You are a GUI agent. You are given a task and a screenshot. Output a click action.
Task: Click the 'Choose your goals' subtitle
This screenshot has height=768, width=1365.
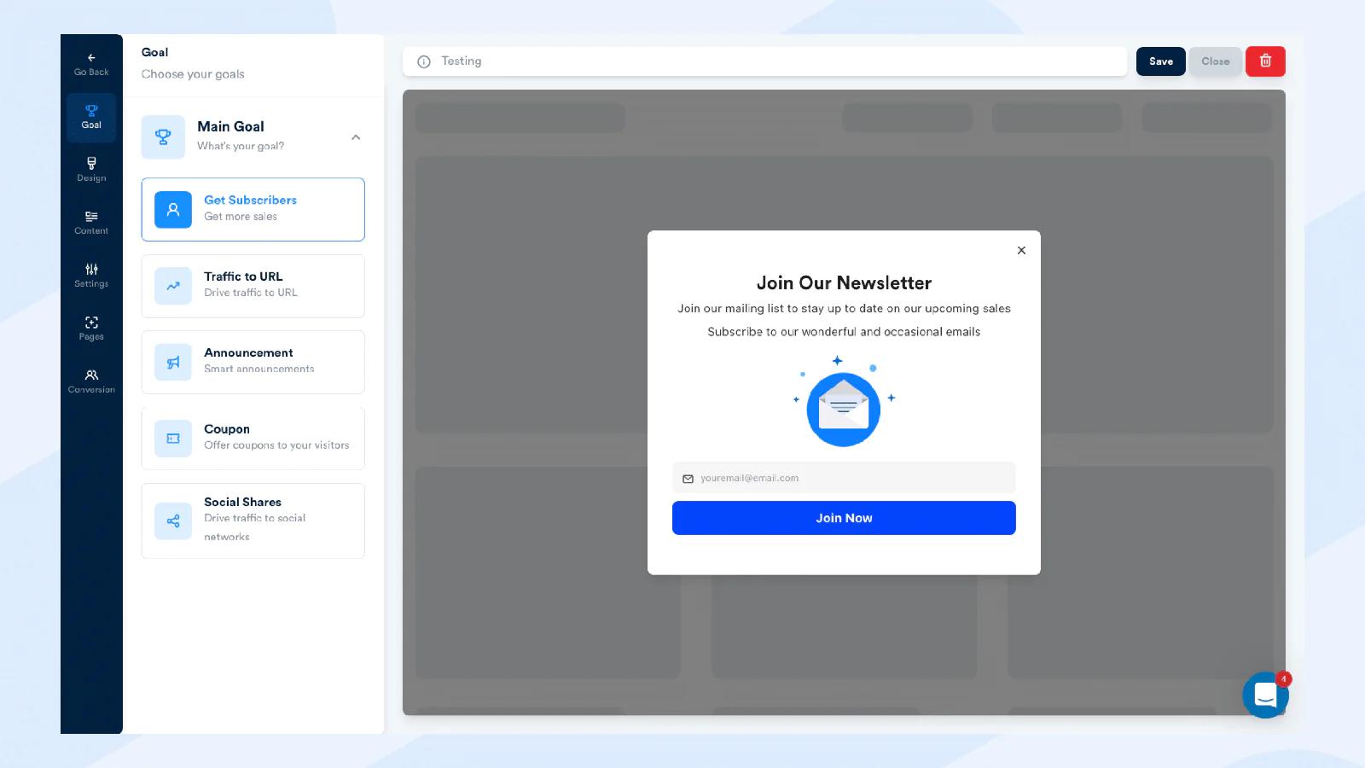(x=193, y=74)
